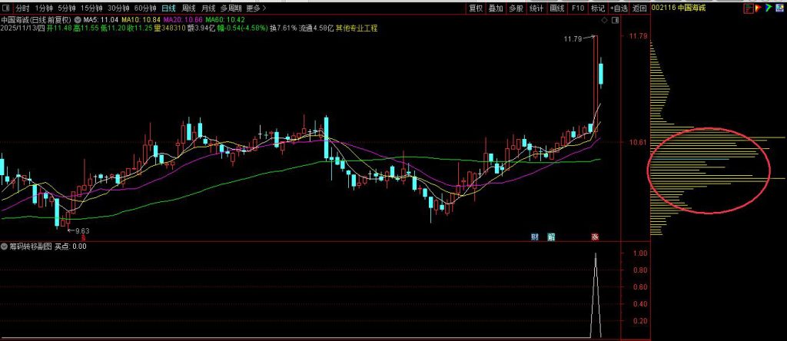Open the 多股 multi-stock view
Image resolution: width=787 pixels, height=341 pixels.
pos(516,8)
